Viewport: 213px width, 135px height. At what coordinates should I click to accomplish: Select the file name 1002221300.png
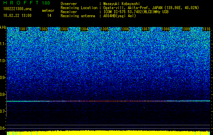[x=18, y=9]
